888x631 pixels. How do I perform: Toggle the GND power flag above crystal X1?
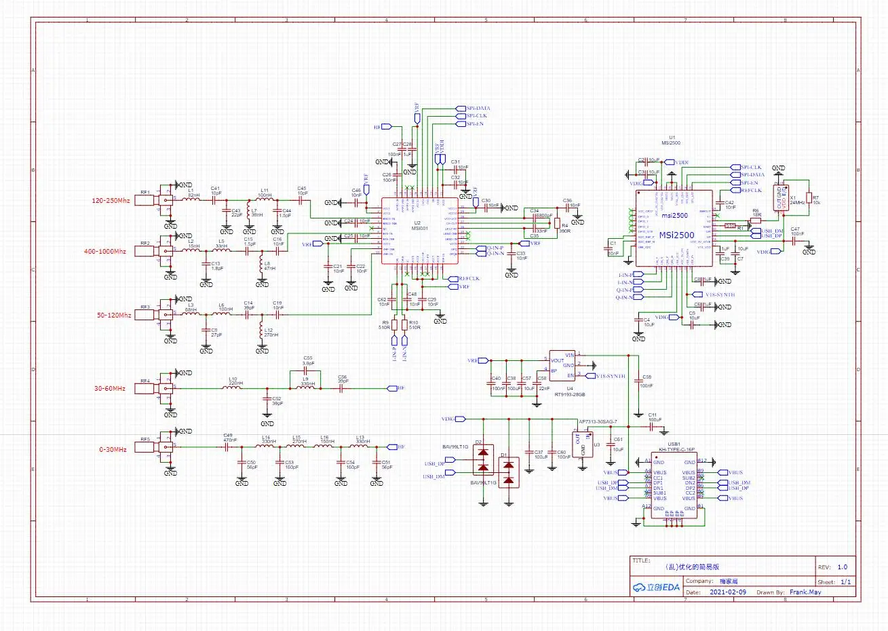pos(778,170)
